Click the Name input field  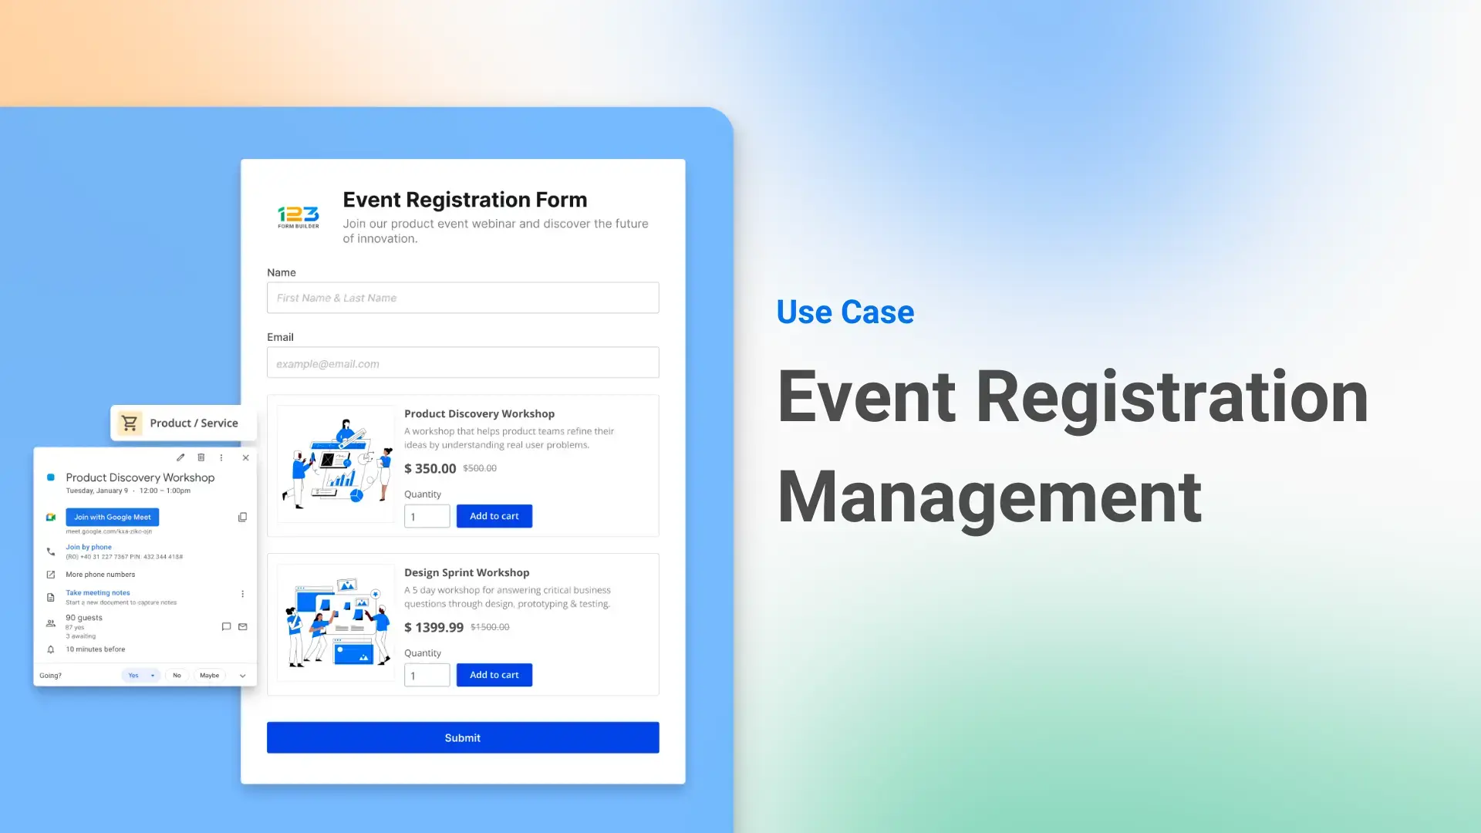pyautogui.click(x=462, y=297)
